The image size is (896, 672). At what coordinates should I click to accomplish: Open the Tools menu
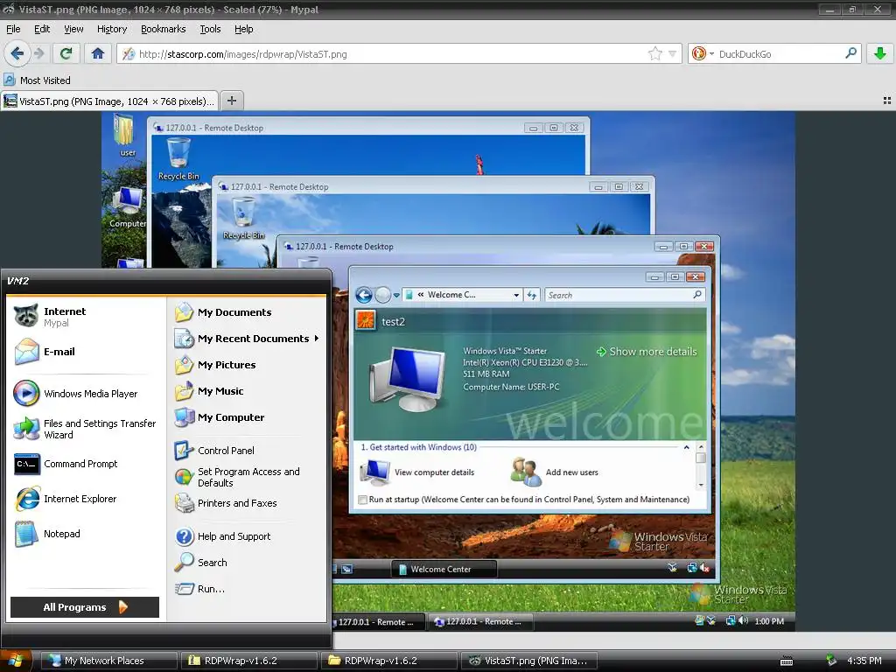(210, 29)
